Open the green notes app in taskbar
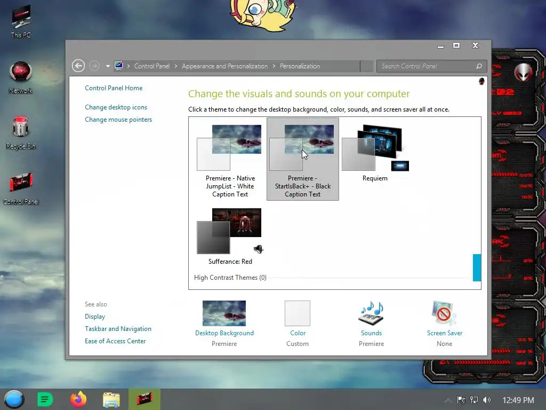This screenshot has height=410, width=546. point(45,399)
